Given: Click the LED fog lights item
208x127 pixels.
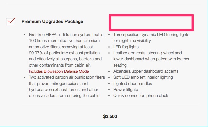Looking at the screenshot, I should 126,47.
